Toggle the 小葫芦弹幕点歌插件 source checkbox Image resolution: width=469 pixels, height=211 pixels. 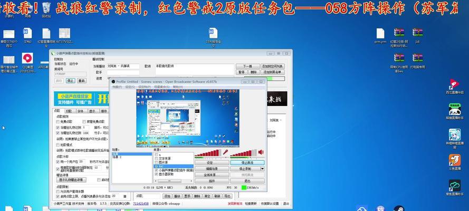[x=156, y=170]
